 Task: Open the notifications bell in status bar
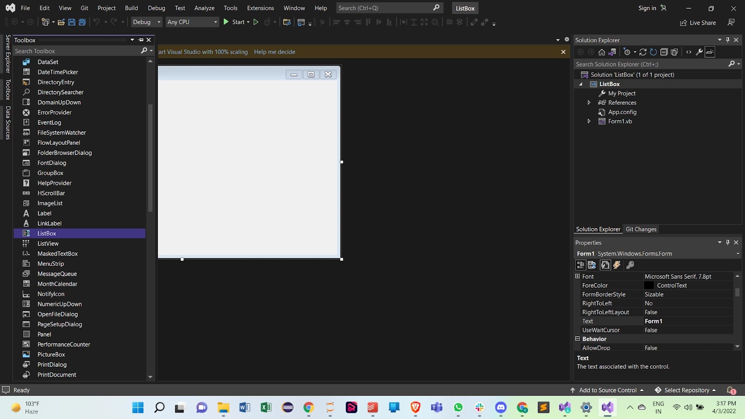731,390
